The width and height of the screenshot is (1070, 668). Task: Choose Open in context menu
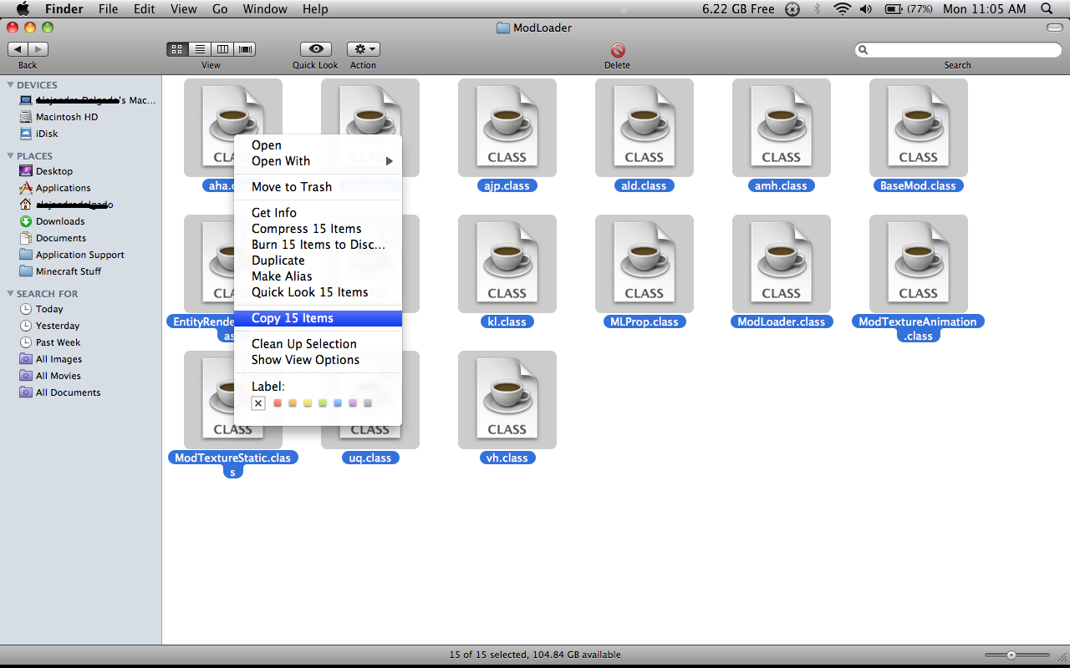[318, 145]
